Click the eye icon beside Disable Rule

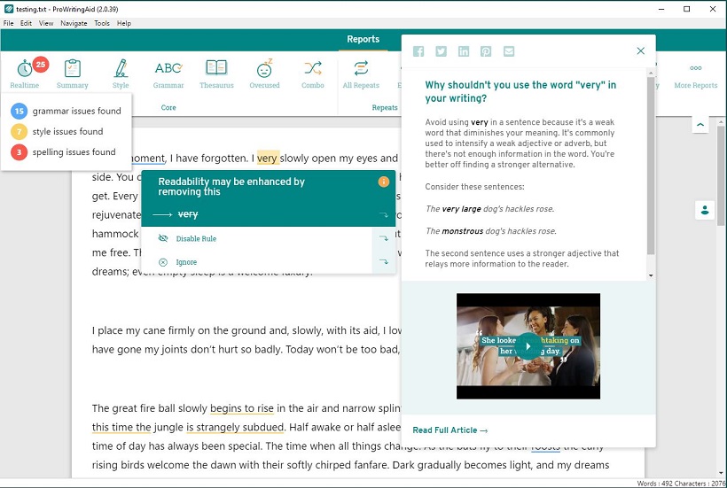(x=163, y=238)
